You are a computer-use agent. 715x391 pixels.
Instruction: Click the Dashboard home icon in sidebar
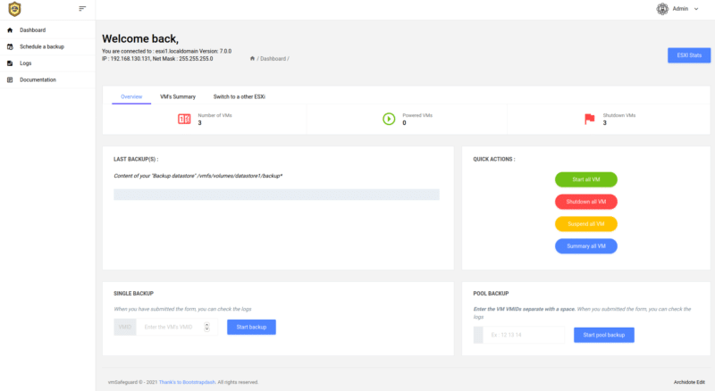(10, 30)
